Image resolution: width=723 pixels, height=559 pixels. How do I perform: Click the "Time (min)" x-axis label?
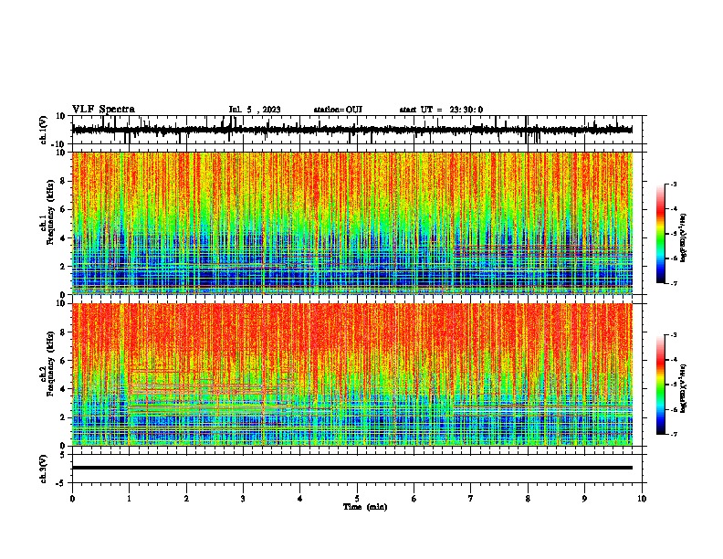[365, 507]
